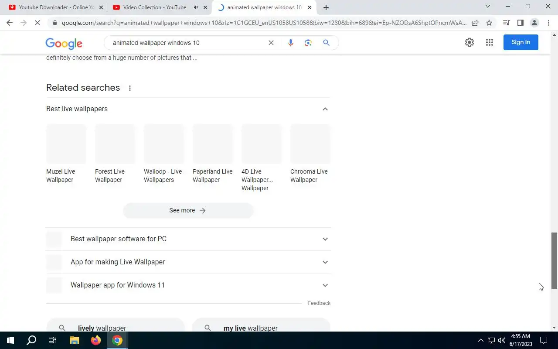Click Chrooma Live Wallpaper text
The height and width of the screenshot is (349, 558).
309,176
